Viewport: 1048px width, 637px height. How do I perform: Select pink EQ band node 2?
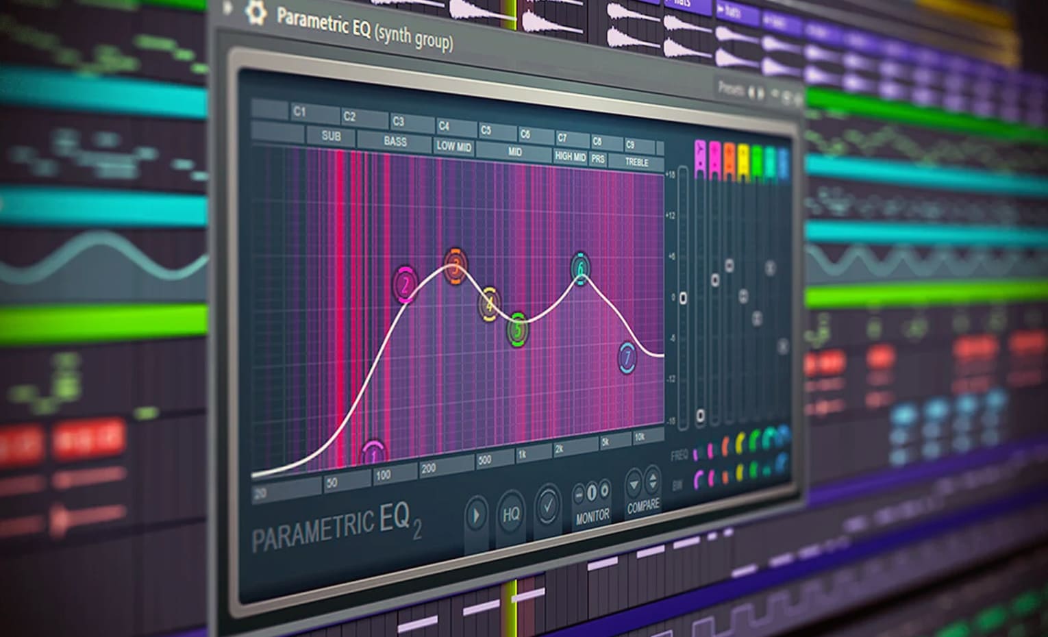coord(406,285)
